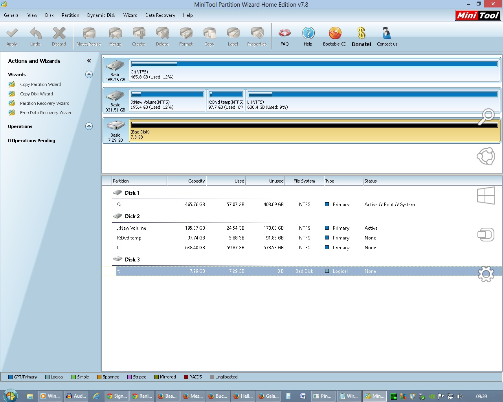Select the 7.29 GB Basic disk icon

[x=115, y=126]
